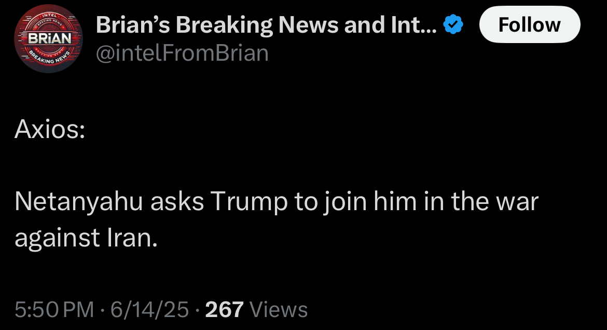Click the word Netanyahu in the post

(78, 202)
